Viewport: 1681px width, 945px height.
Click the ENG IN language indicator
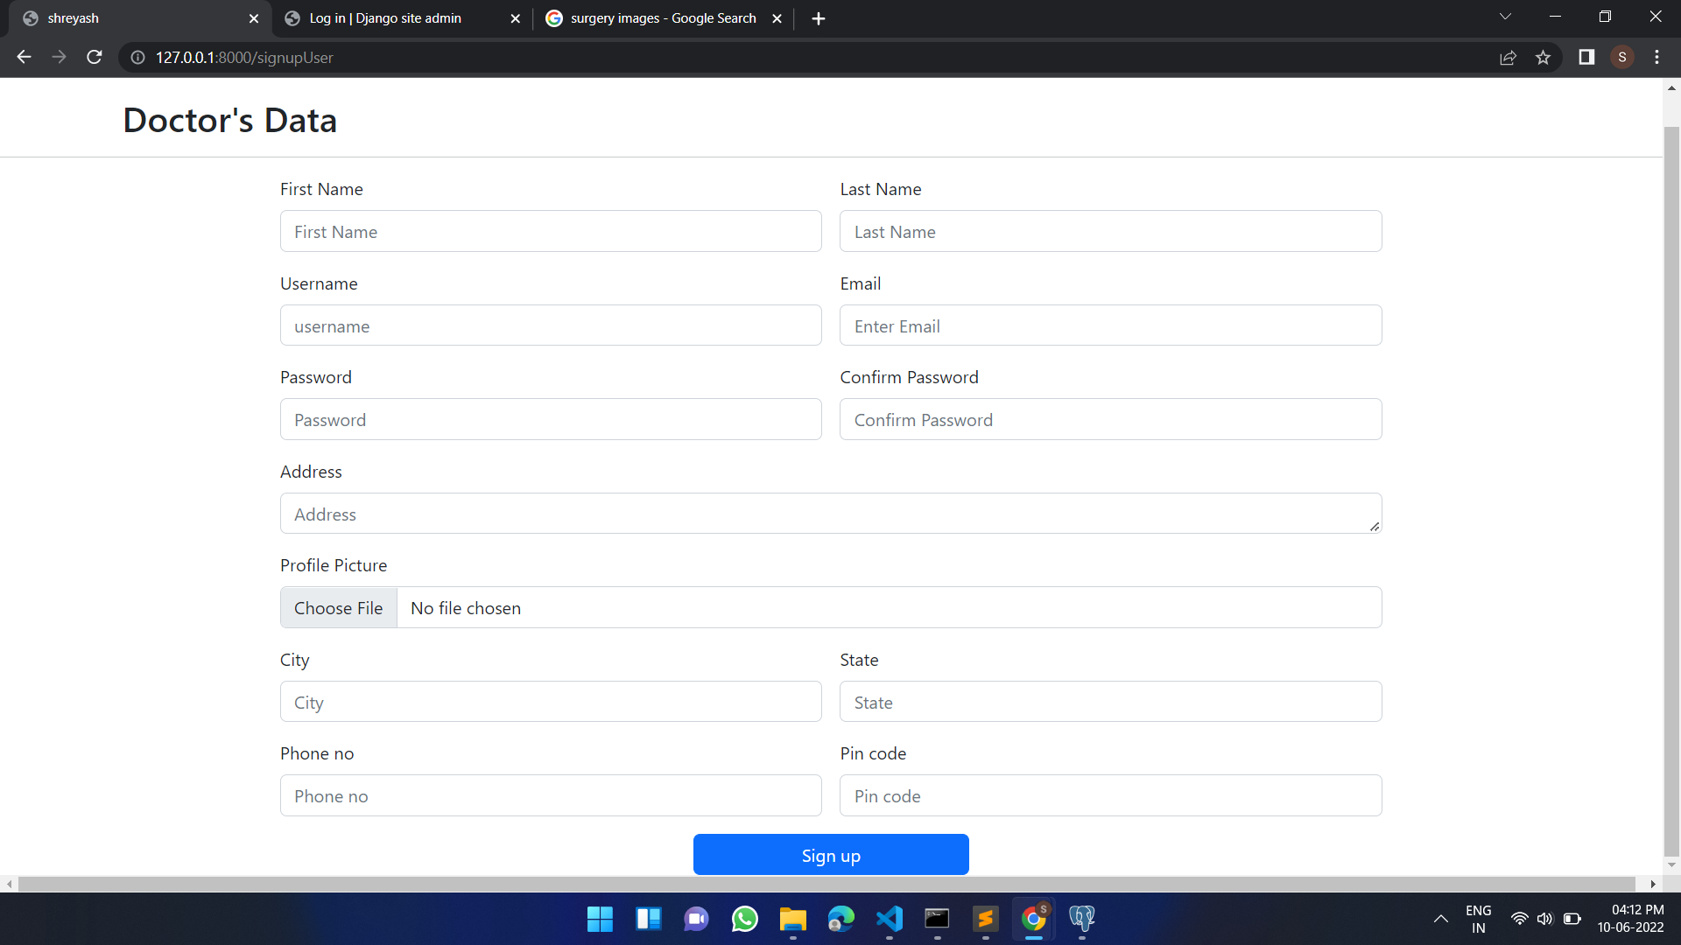click(1478, 919)
